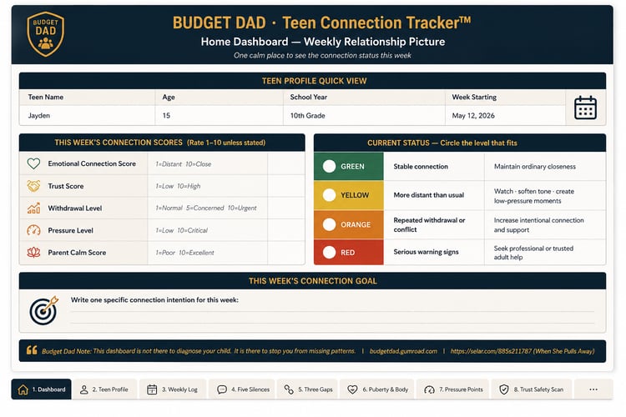Open the budgetdad.gumroad.com link
The height and width of the screenshot is (417, 626).
coord(403,351)
